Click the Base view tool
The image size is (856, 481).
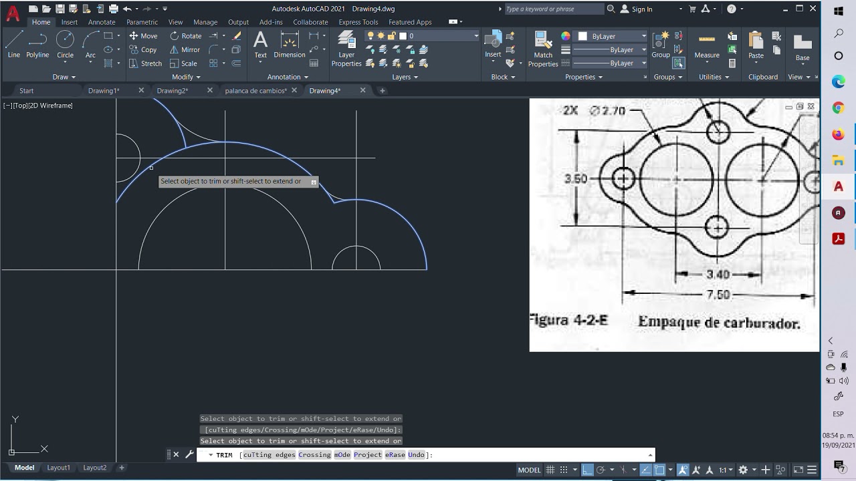click(802, 48)
